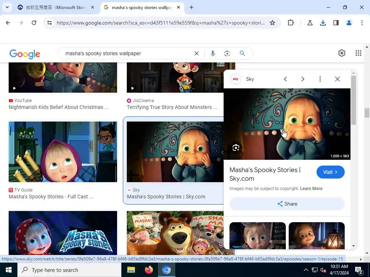Image resolution: width=370 pixels, height=277 pixels.
Task: Open the Extensions puzzle icon
Action: pos(291,23)
